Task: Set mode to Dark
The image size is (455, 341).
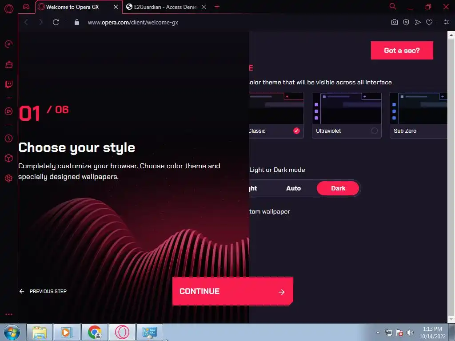Action: [x=338, y=188]
